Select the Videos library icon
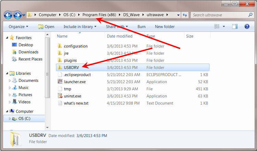Viewport: 257px width, 151px height. 15,102
